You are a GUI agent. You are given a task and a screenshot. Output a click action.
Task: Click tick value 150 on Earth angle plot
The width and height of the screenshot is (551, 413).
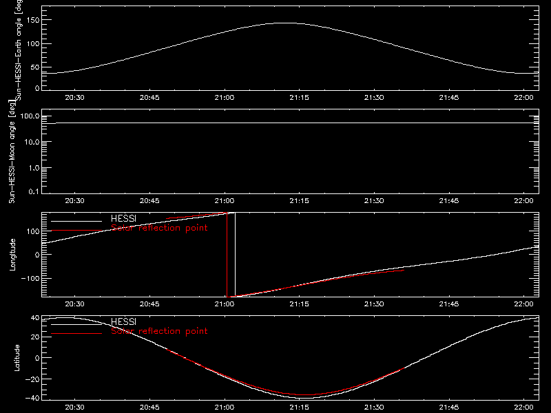pyautogui.click(x=33, y=20)
